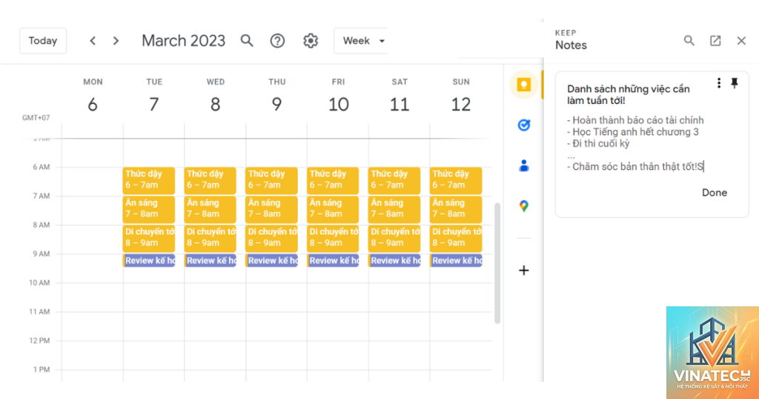The image size is (759, 399).
Task: Click Done to save the note
Action: pyautogui.click(x=715, y=192)
